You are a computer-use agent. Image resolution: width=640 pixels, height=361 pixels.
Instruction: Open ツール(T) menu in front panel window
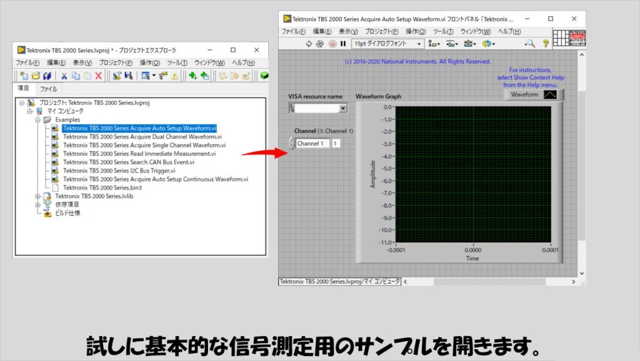point(443,31)
